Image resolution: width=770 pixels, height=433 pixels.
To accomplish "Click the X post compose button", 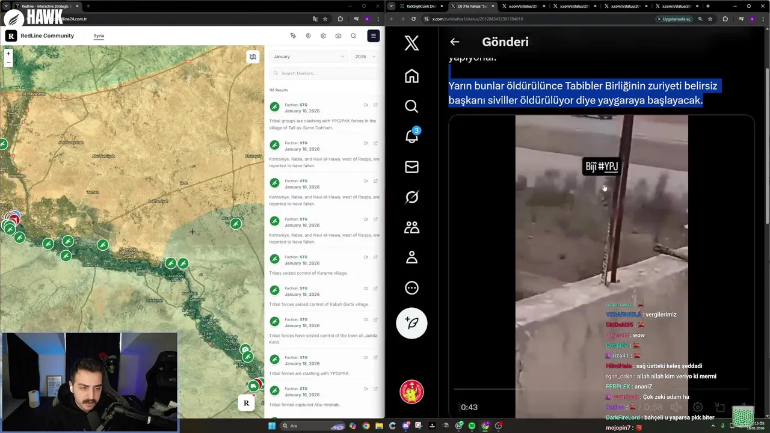I will click(411, 323).
